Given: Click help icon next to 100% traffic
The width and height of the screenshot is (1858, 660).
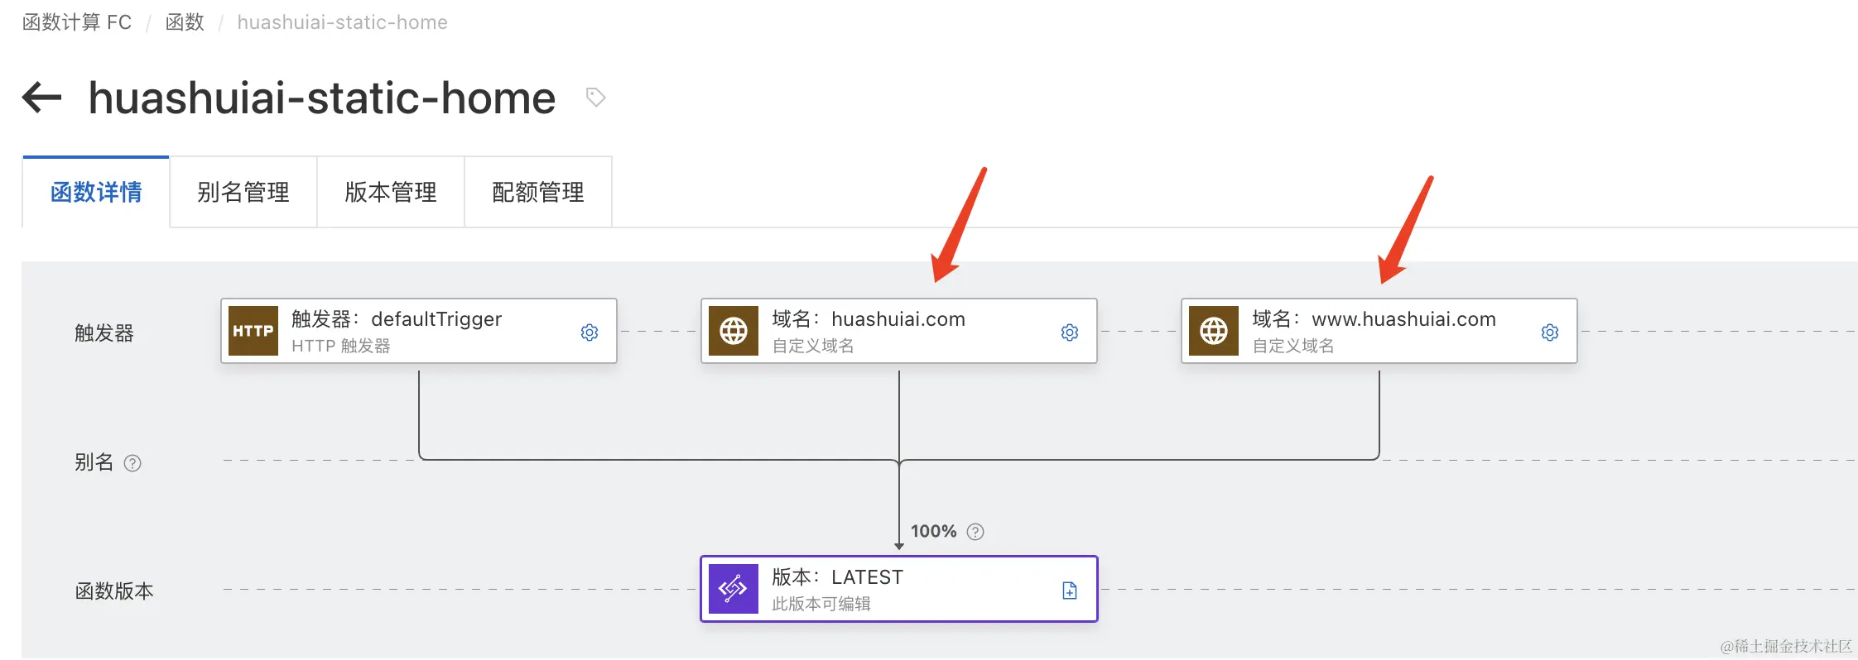Looking at the screenshot, I should point(975,532).
